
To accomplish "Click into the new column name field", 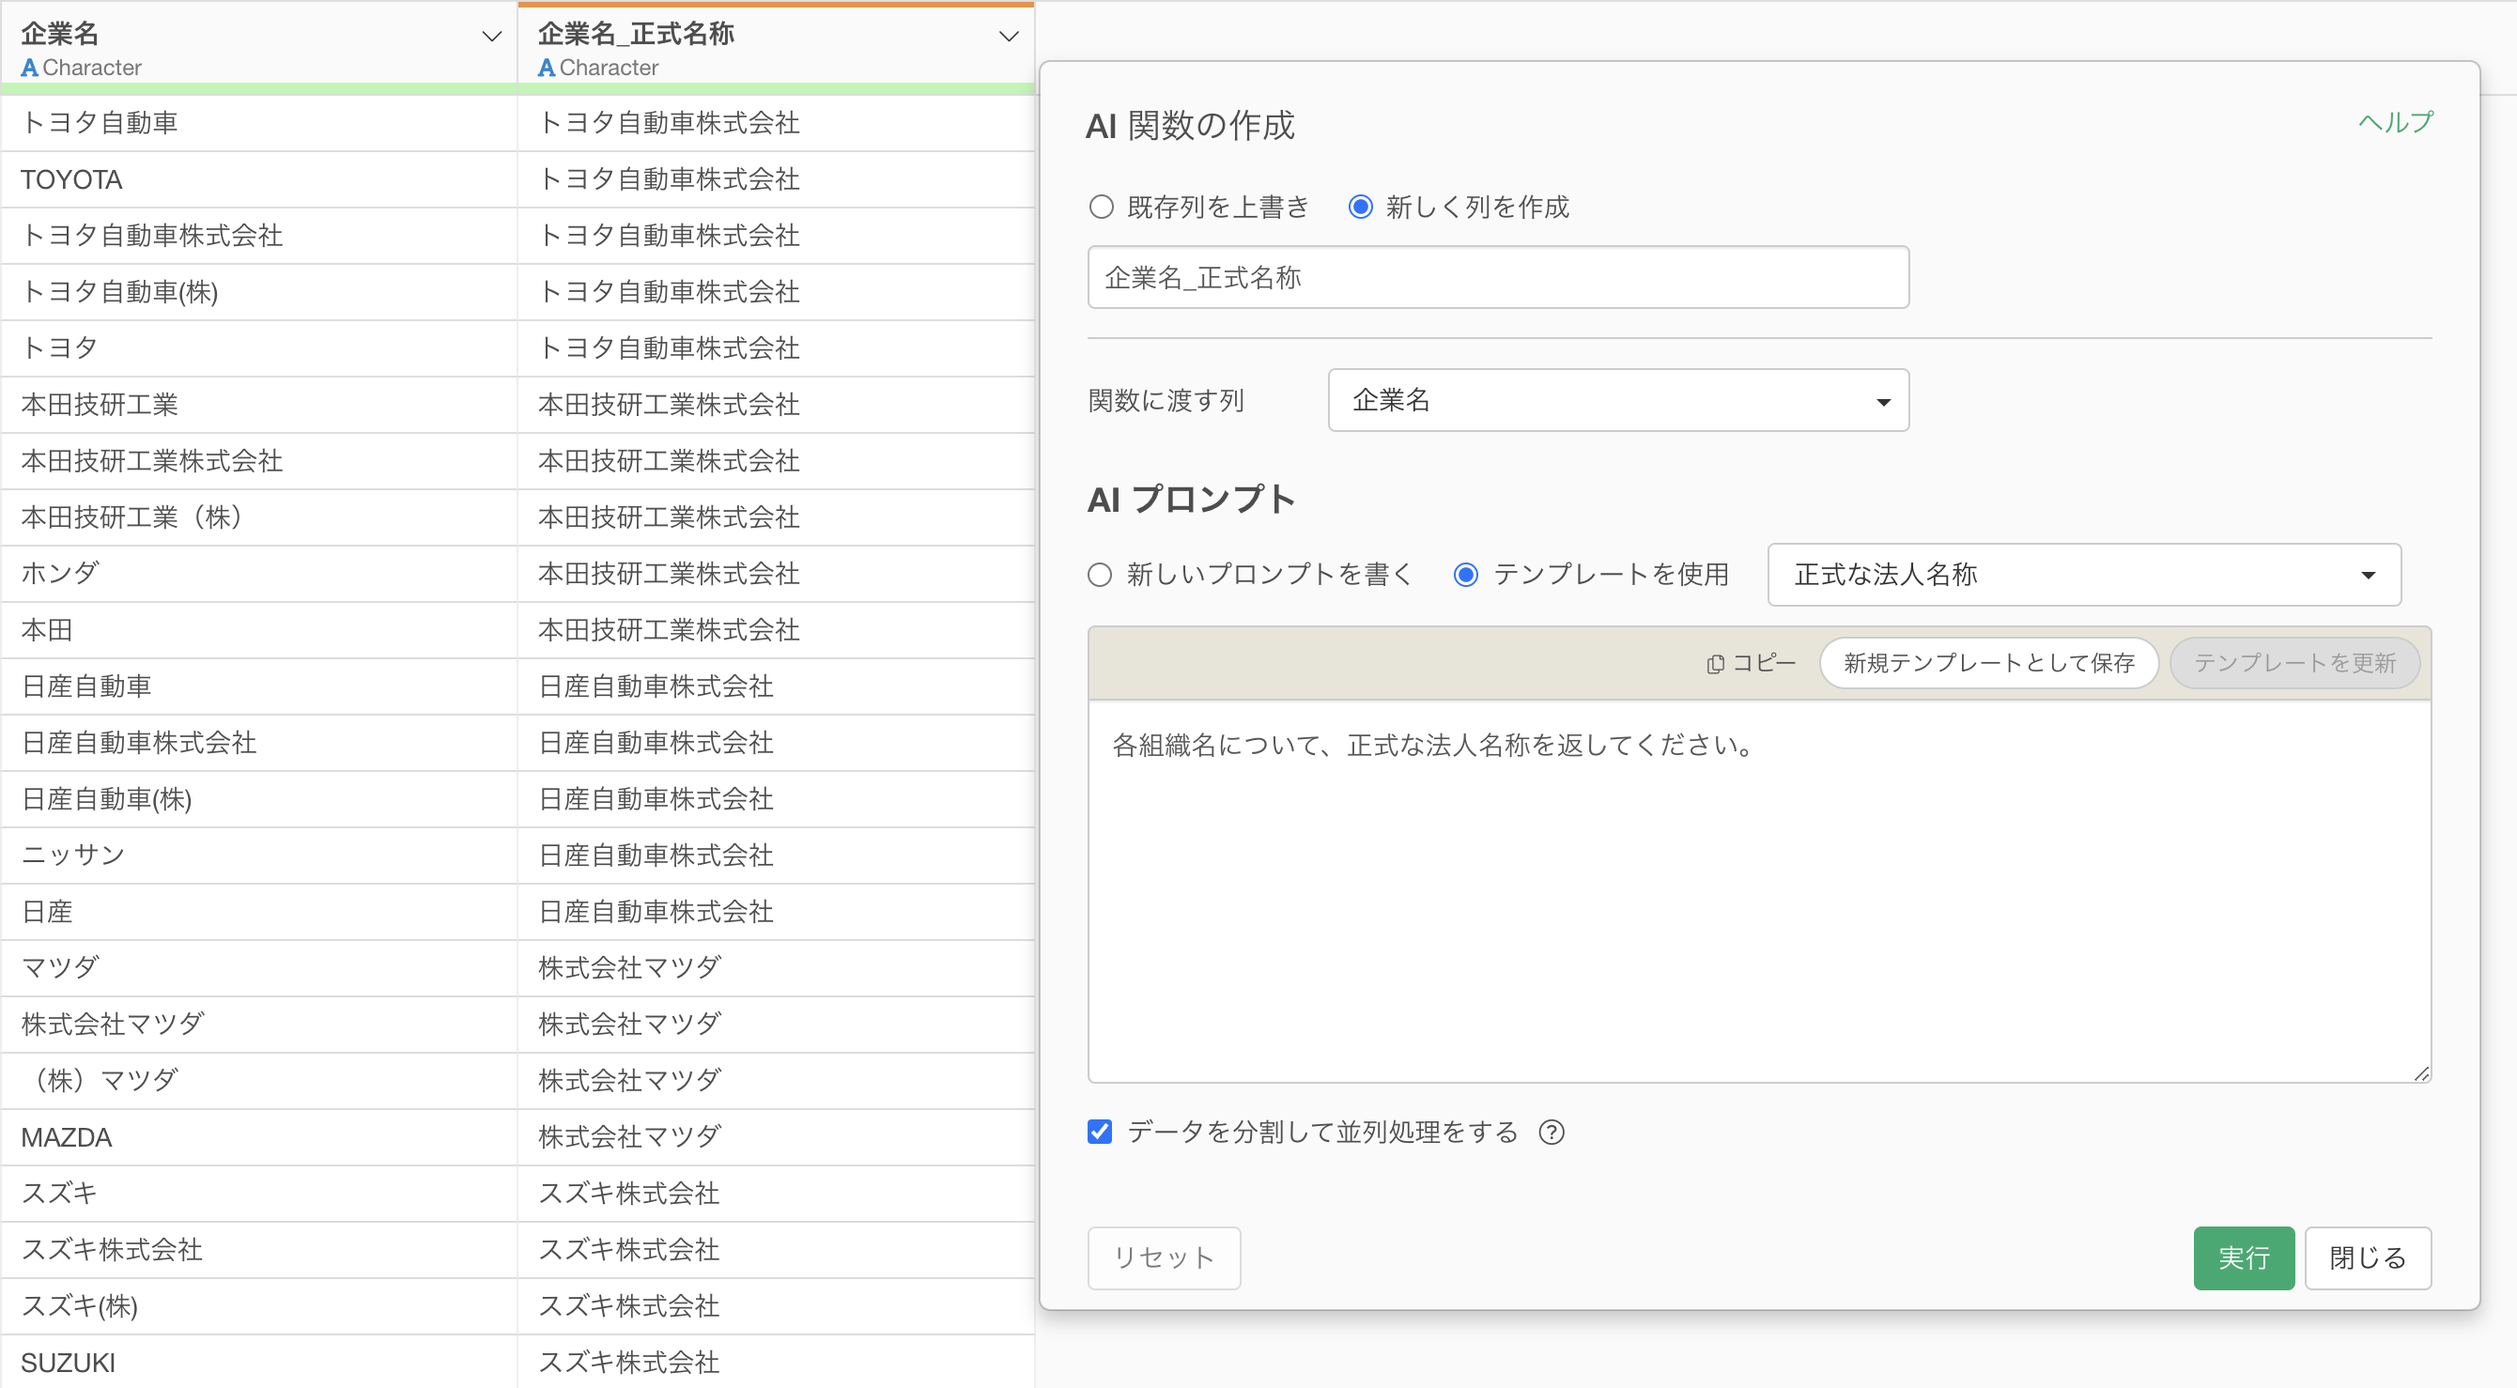I will (1497, 277).
